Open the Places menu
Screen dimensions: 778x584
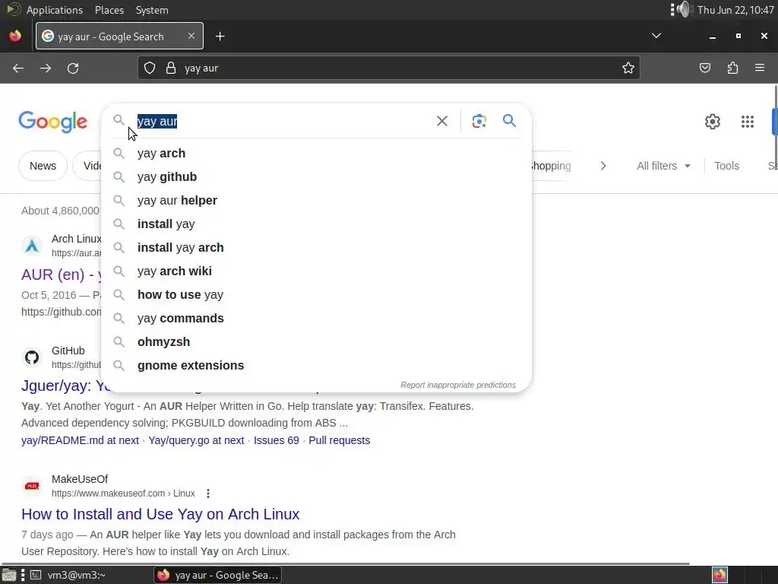(109, 10)
